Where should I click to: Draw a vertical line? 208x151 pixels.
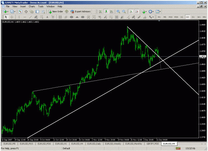point(19,17)
